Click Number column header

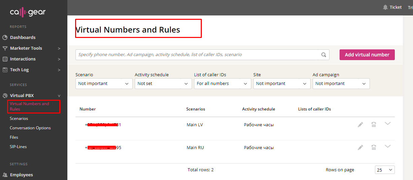[88, 109]
